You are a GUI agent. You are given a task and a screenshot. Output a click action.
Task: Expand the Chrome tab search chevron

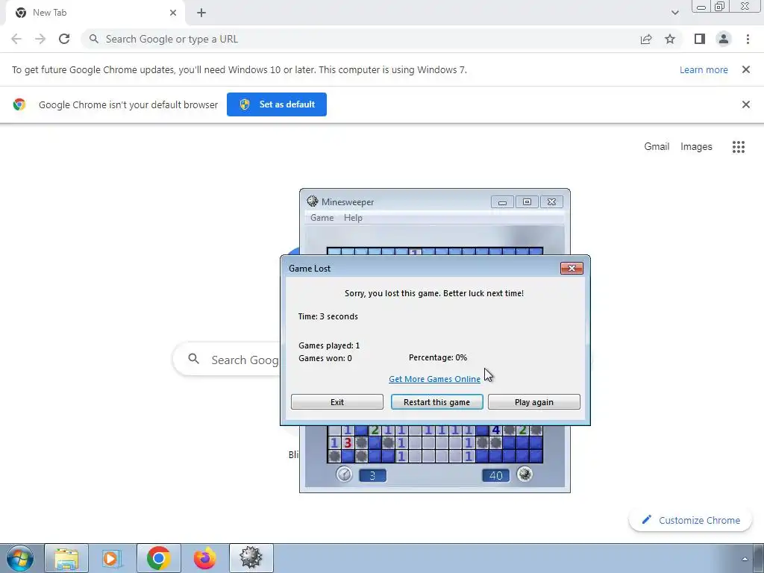tap(674, 13)
